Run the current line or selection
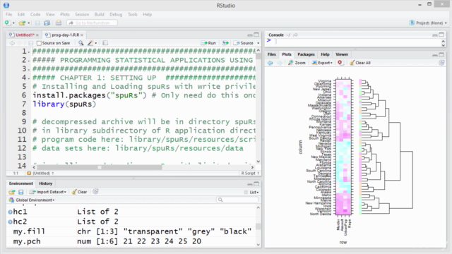This screenshot has width=452, height=254. point(208,43)
